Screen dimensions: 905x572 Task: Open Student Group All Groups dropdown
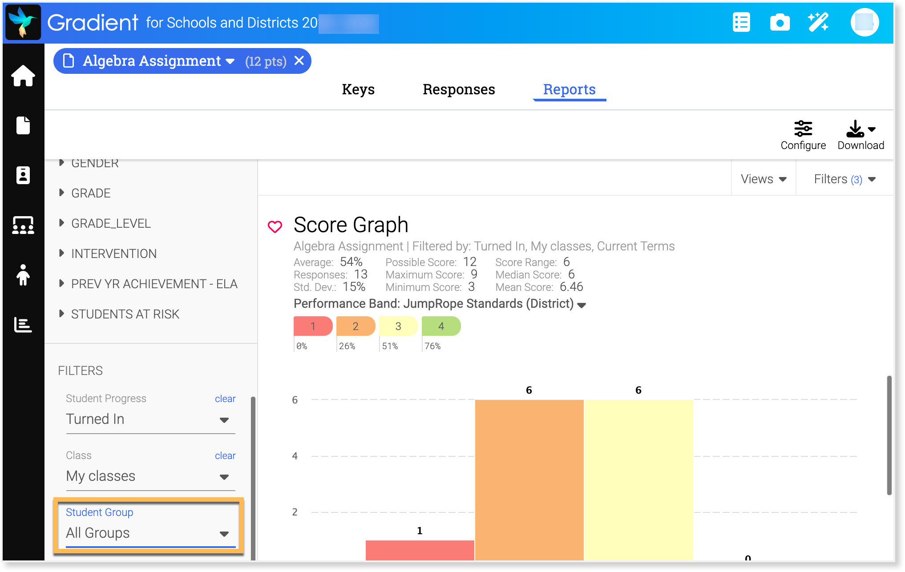point(150,533)
